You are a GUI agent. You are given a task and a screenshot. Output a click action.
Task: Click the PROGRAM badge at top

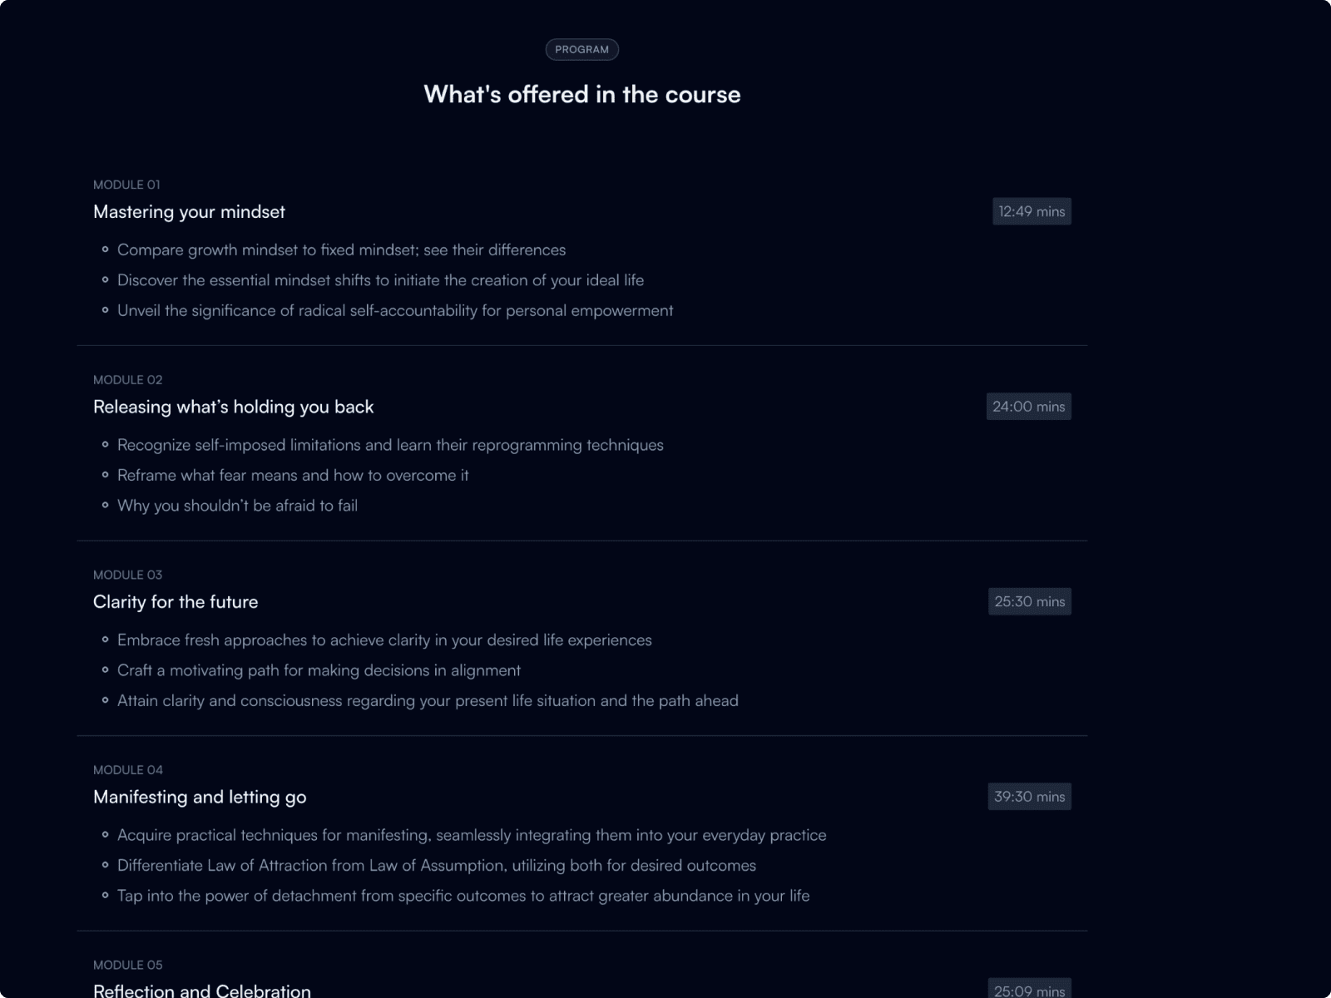click(x=581, y=49)
